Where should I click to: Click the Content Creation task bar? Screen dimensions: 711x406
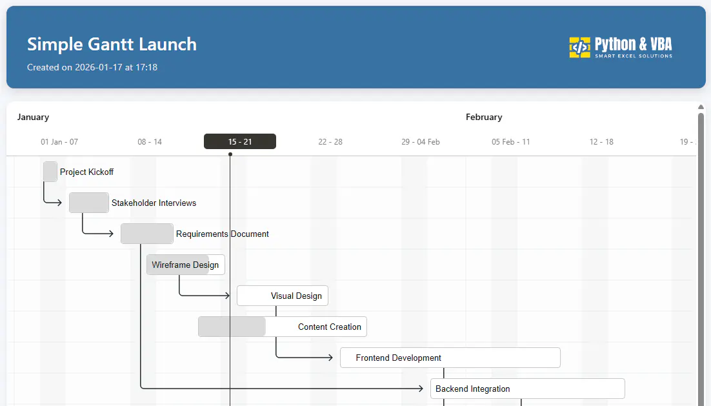click(283, 327)
